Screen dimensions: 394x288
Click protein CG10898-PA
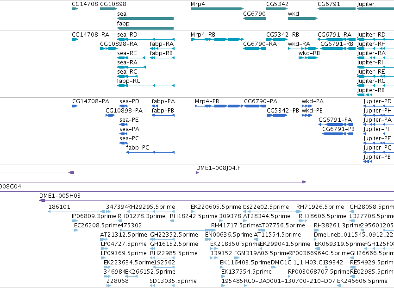(110, 115)
